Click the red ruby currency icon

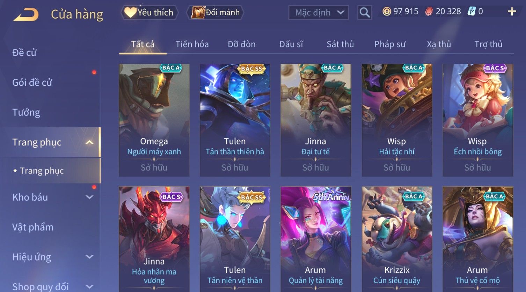(x=429, y=12)
